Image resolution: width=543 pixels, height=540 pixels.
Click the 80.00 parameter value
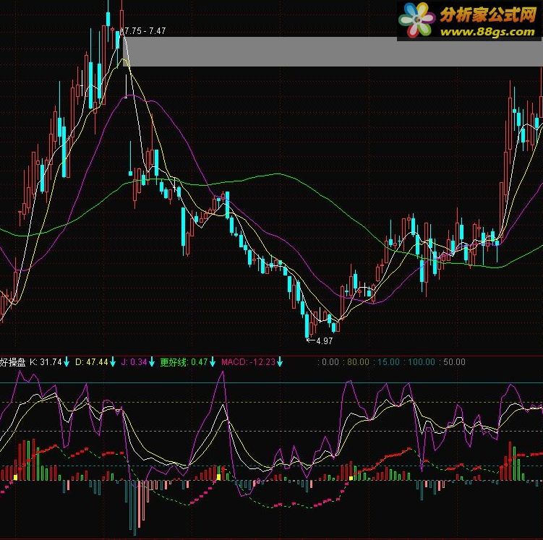coord(358,362)
